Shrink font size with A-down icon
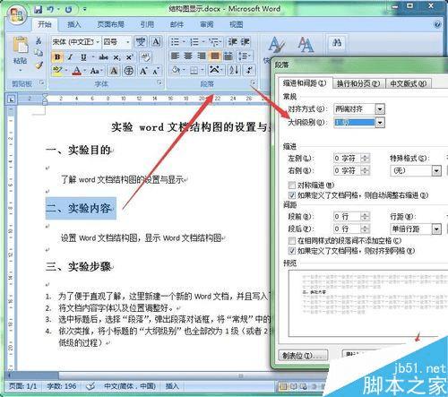Screen dimensions: 448x397 tap(156, 71)
